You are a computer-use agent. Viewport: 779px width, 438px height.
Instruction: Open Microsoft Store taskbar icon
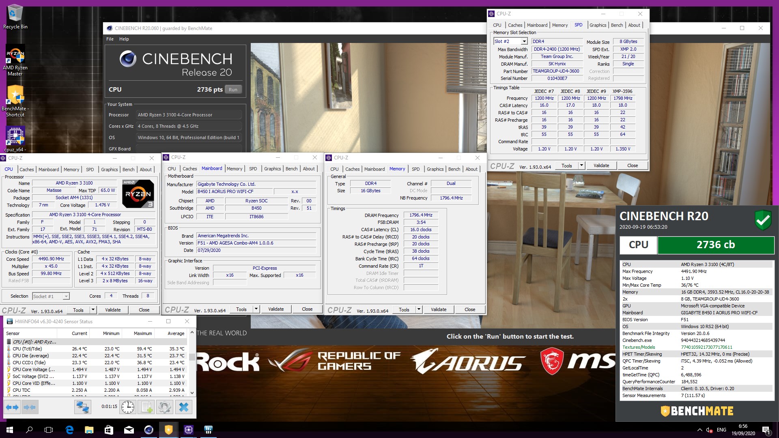click(109, 430)
